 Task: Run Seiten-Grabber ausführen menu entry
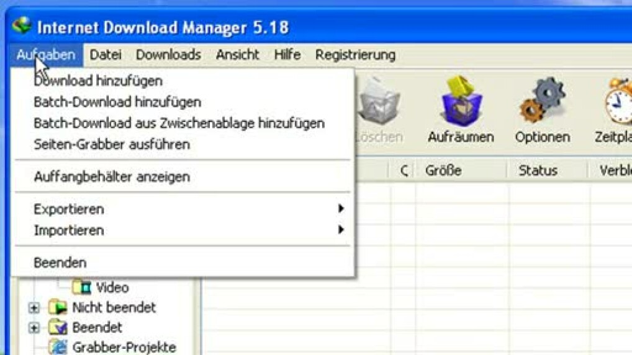(112, 144)
